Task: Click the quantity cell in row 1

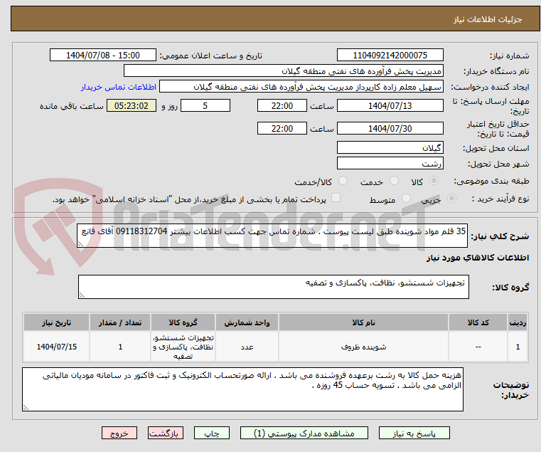Action: pyautogui.click(x=120, y=347)
